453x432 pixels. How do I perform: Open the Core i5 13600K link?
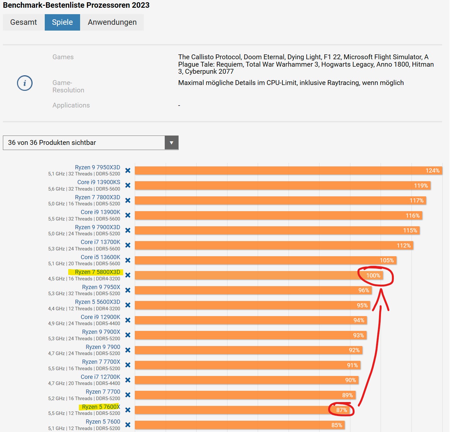pyautogui.click(x=100, y=257)
